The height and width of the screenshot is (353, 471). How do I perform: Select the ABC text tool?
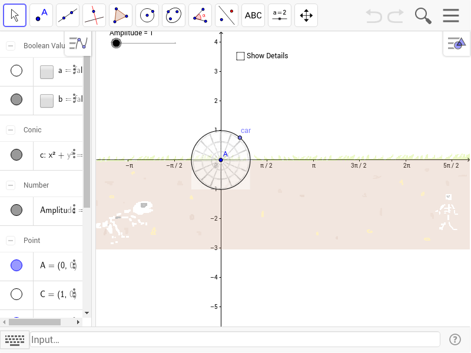coord(253,15)
